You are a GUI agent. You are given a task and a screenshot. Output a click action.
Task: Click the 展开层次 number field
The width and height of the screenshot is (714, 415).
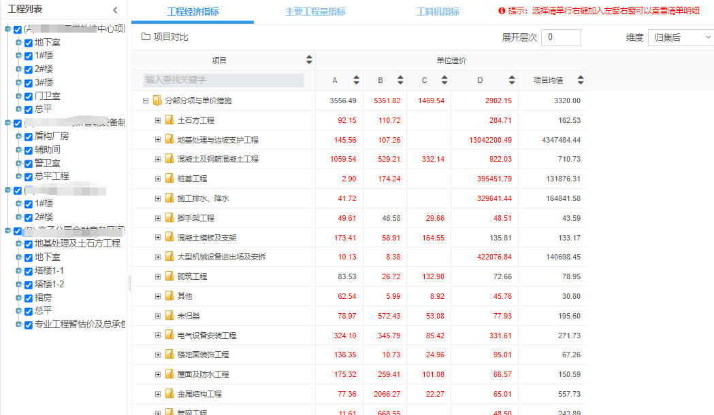pos(561,37)
